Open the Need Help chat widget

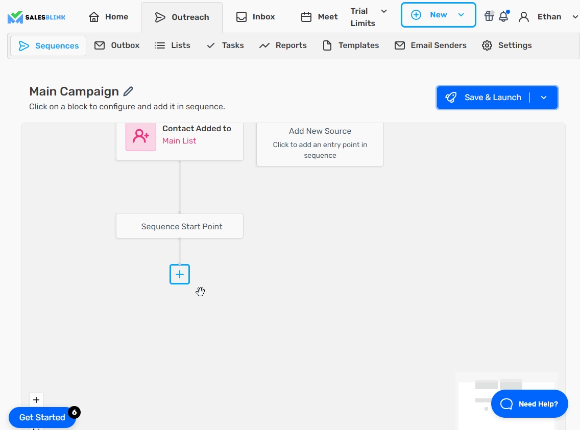tap(529, 404)
